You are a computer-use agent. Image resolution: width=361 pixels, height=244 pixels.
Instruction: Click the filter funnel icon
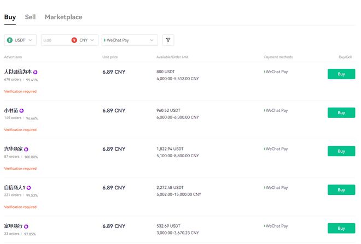[168, 40]
